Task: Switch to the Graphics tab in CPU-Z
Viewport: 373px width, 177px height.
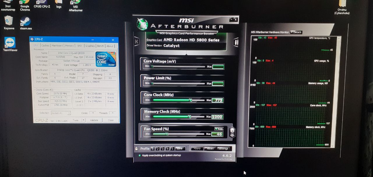Action: [x=90, y=46]
